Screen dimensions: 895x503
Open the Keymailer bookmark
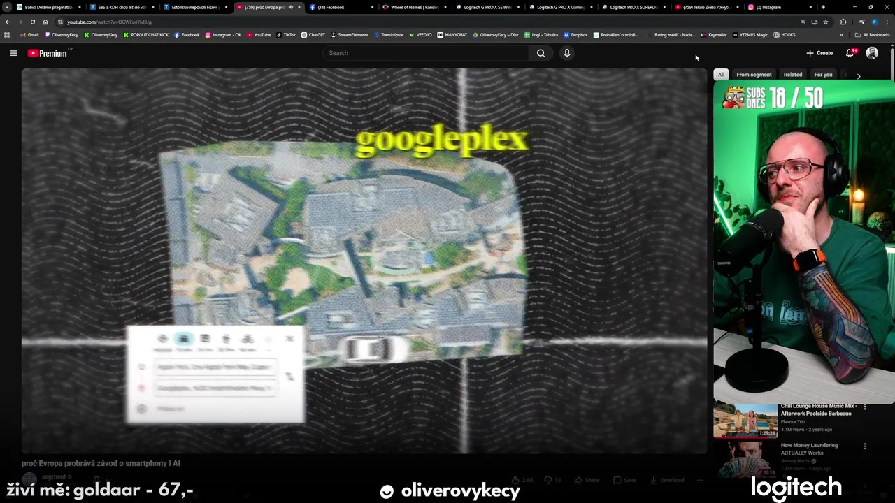714,35
